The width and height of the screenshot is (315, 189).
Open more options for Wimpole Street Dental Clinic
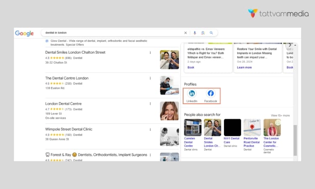pyautogui.click(x=150, y=129)
